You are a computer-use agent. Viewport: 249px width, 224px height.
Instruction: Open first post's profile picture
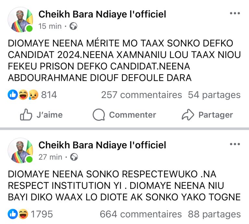pyautogui.click(x=20, y=20)
